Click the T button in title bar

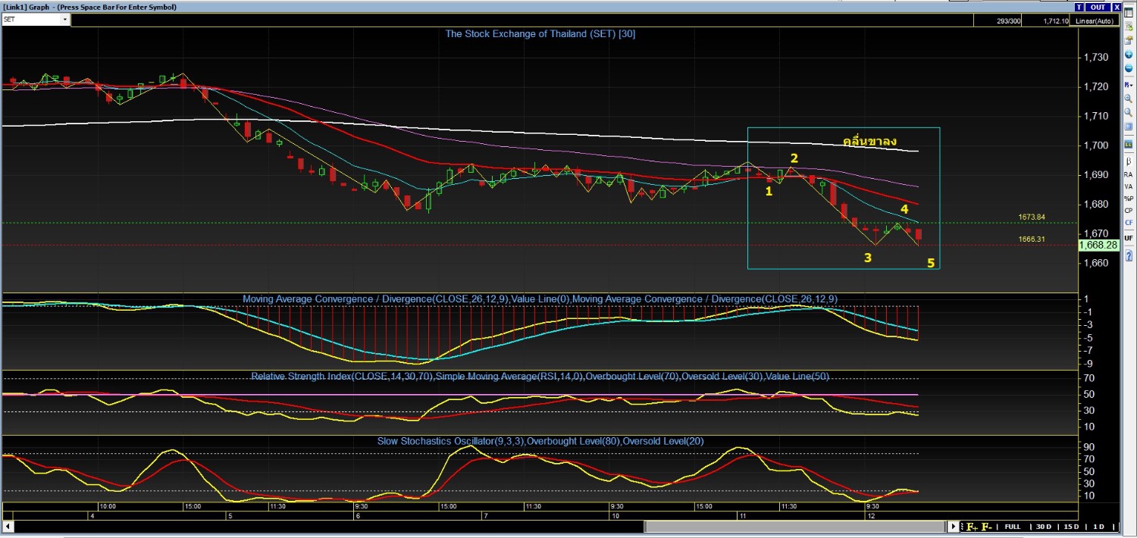pos(1079,7)
